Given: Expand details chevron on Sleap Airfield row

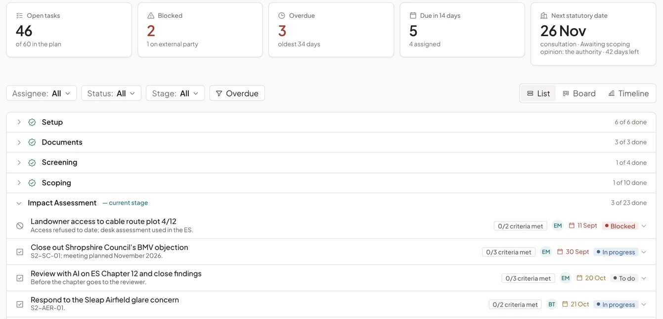Looking at the screenshot, I should (644, 305).
